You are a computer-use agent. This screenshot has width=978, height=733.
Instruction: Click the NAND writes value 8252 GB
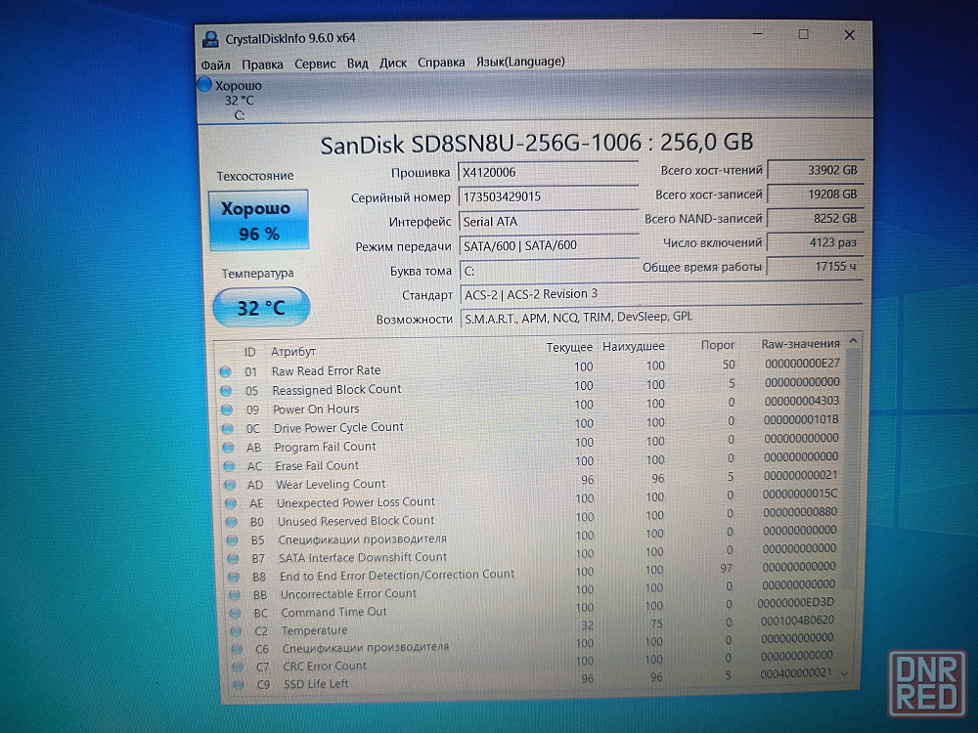[x=815, y=218]
